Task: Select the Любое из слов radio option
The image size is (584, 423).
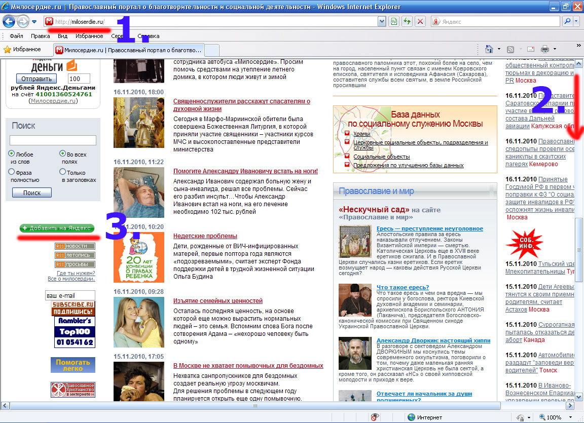Action: tap(12, 153)
